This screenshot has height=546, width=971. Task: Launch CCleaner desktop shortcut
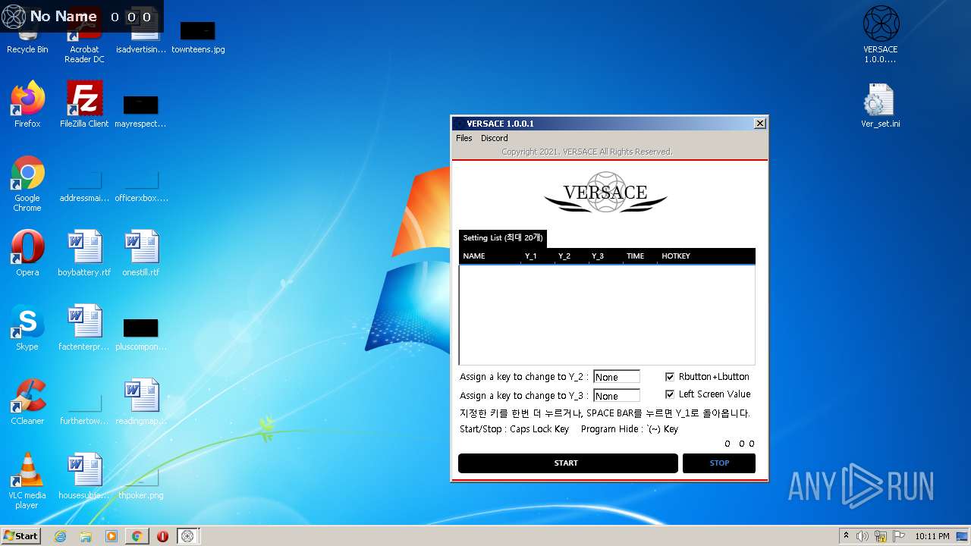click(27, 402)
